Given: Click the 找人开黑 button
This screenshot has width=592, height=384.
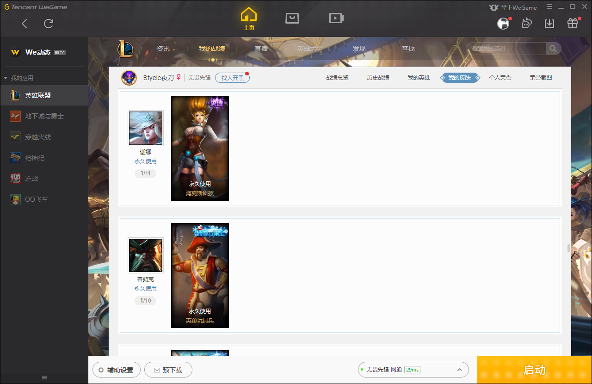Looking at the screenshot, I should [x=232, y=78].
